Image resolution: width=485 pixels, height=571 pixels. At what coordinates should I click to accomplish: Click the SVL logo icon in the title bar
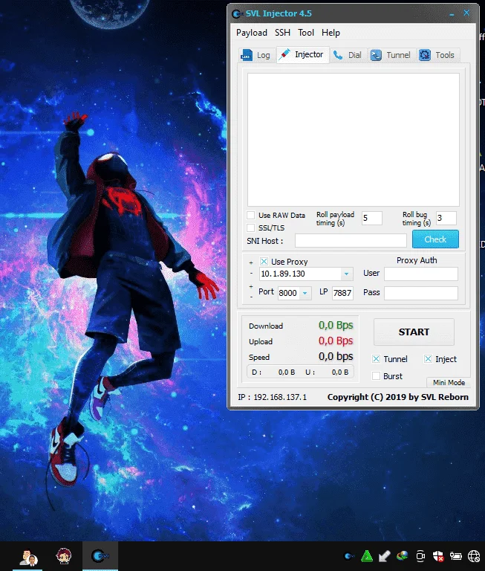point(238,14)
